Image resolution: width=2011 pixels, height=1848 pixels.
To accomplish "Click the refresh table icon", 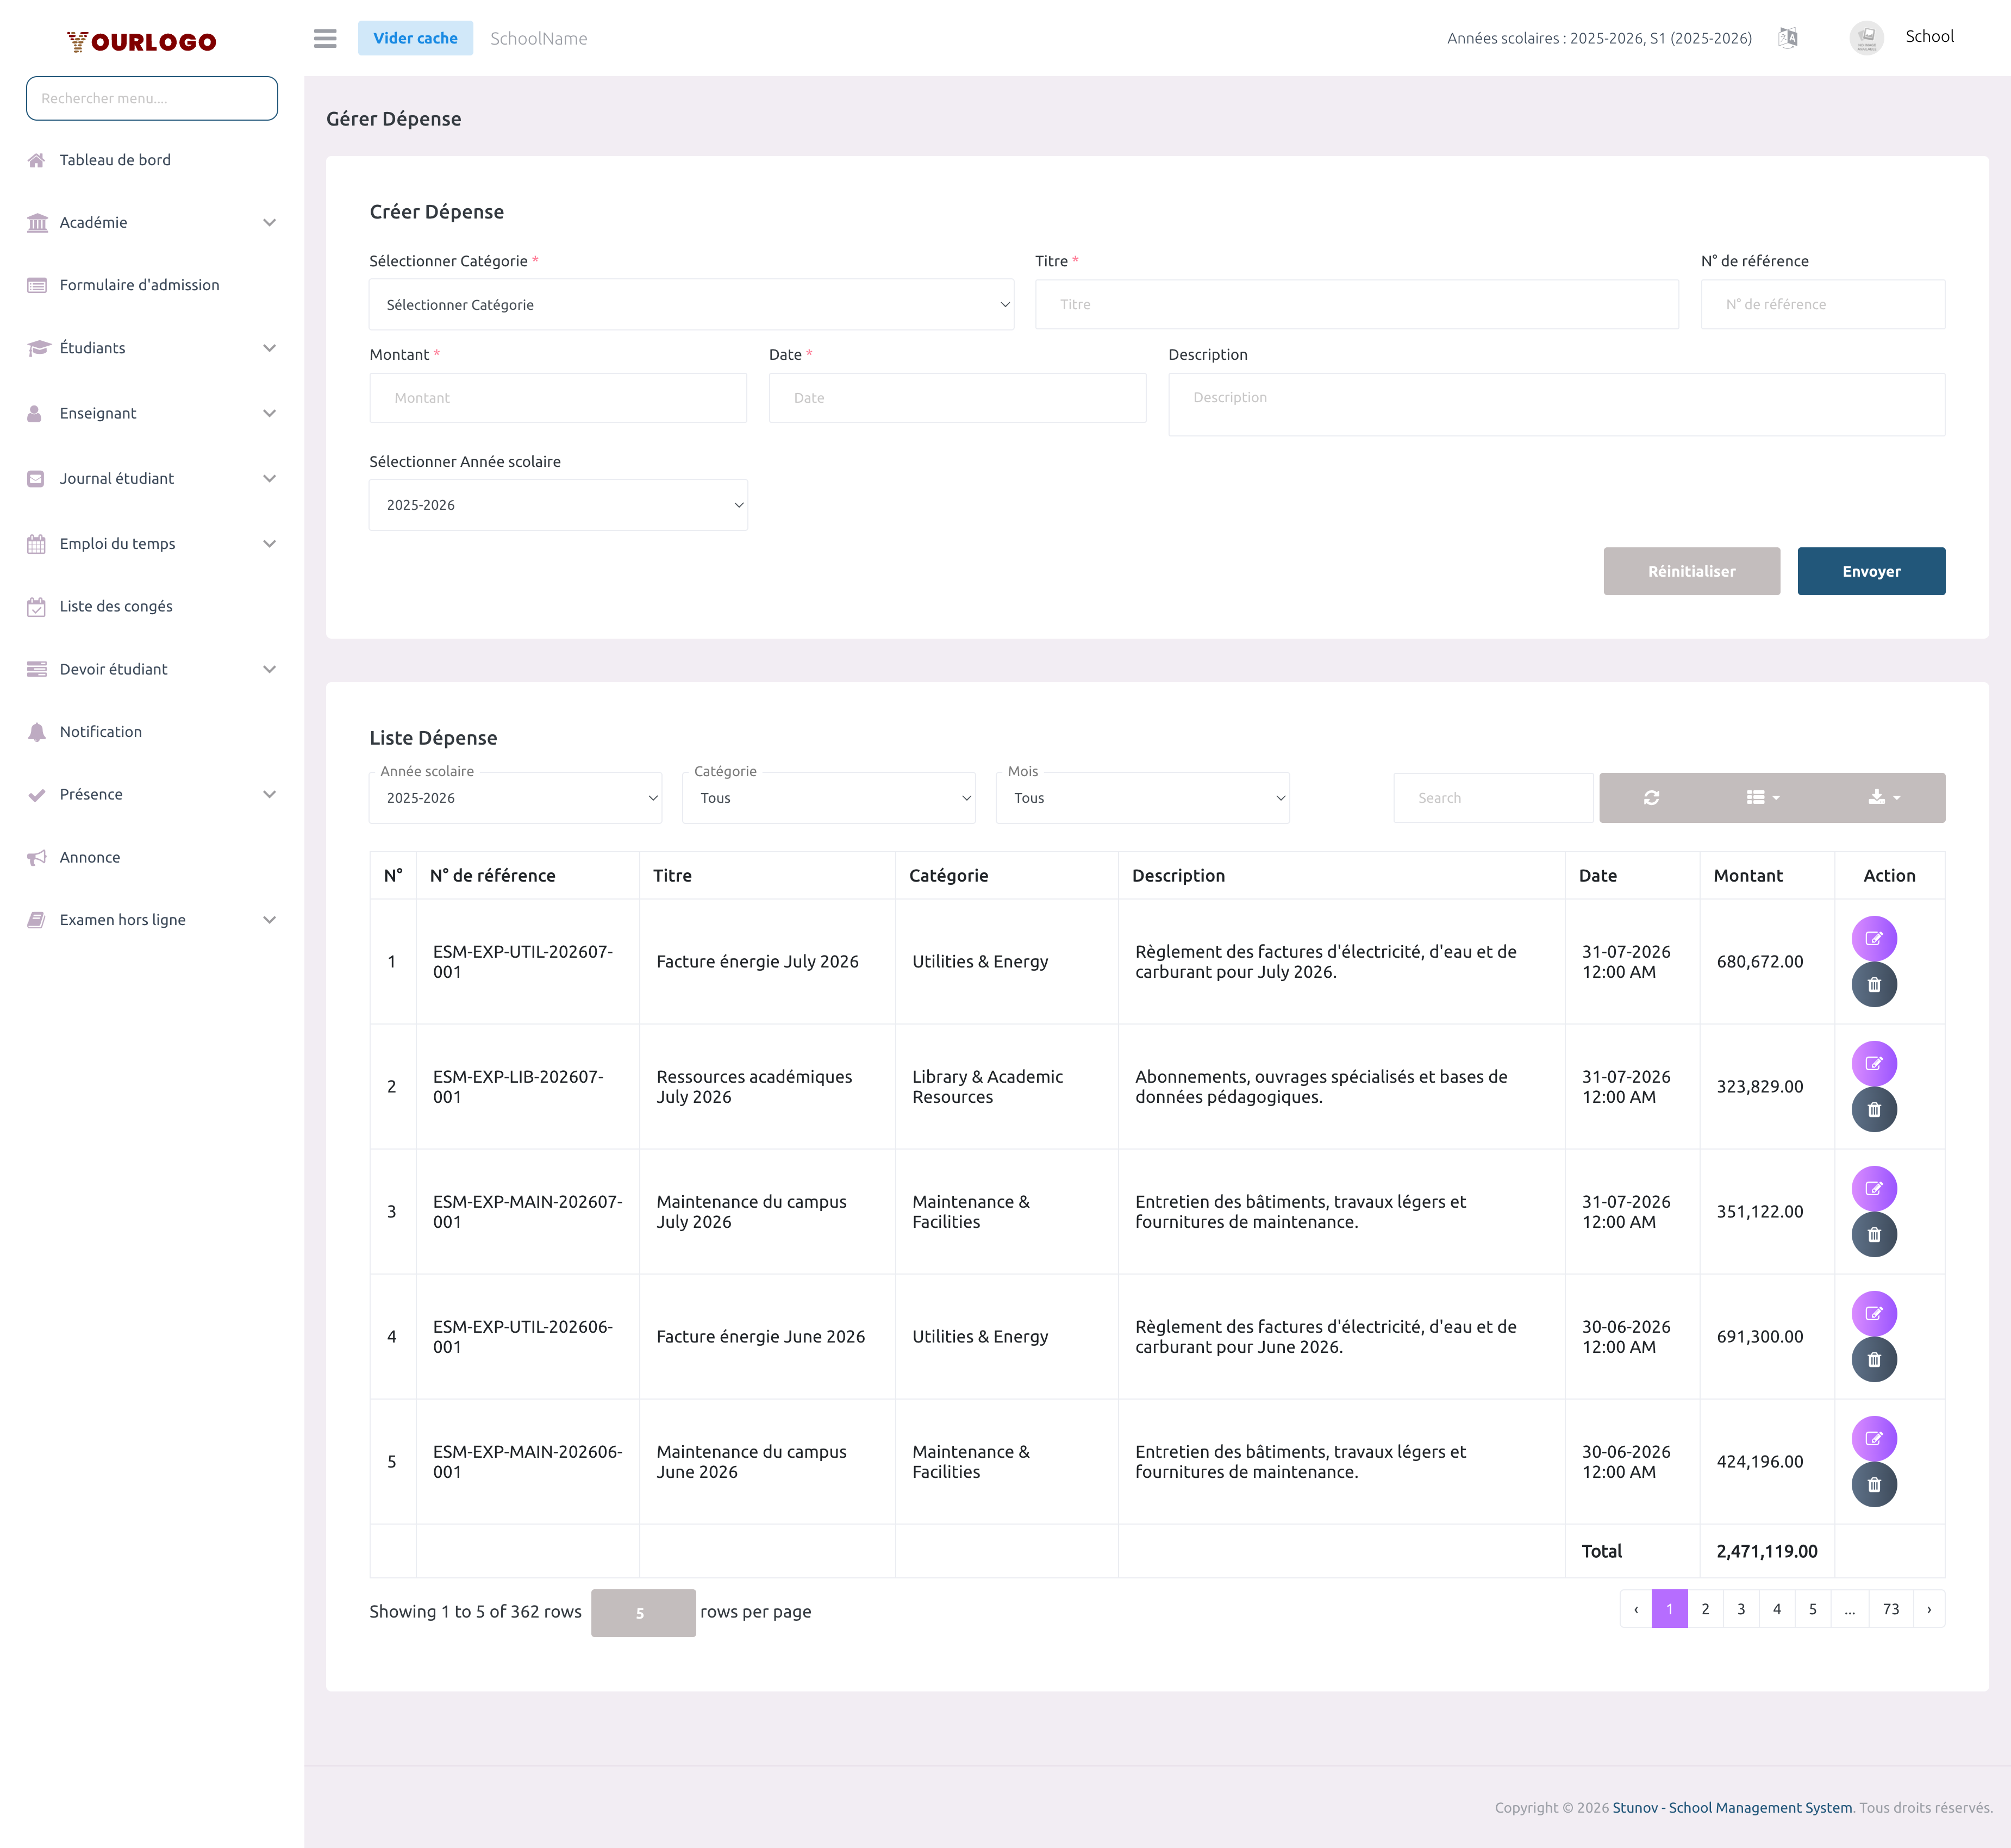I will pos(1651,798).
